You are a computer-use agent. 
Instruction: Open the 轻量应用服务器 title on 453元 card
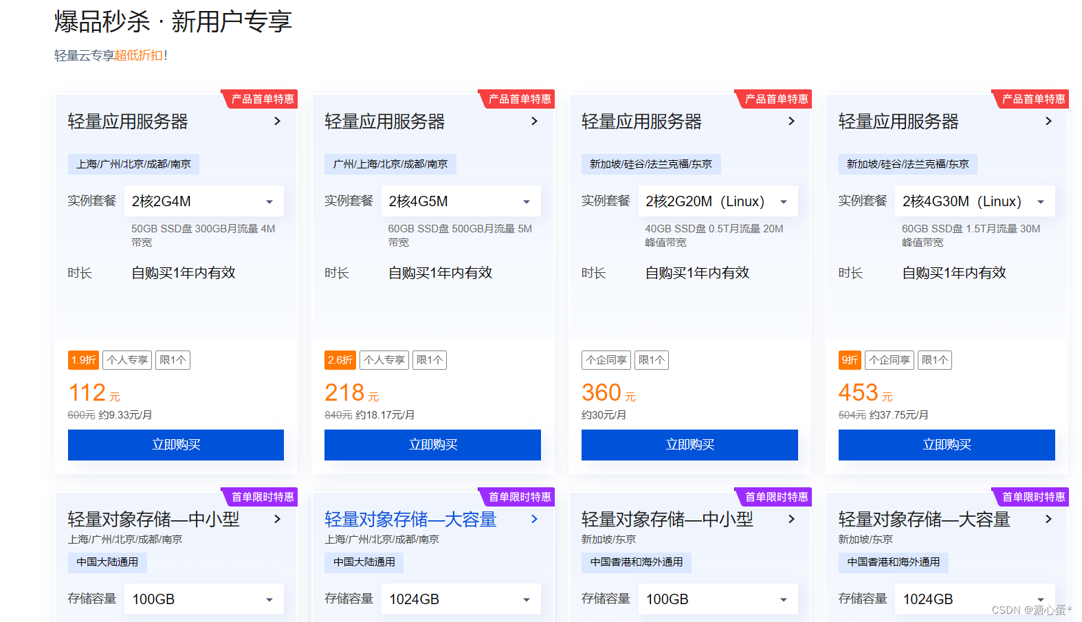coord(898,122)
